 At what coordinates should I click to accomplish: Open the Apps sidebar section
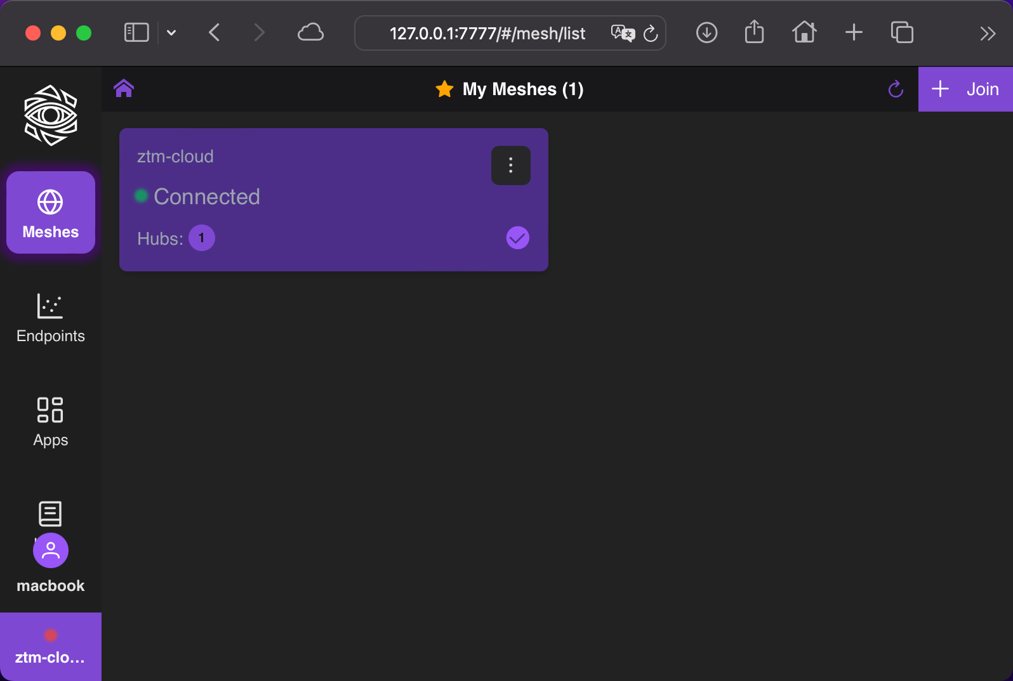pos(51,422)
